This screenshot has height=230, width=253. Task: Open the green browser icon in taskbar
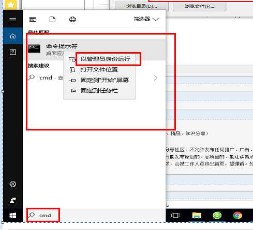click(217, 216)
